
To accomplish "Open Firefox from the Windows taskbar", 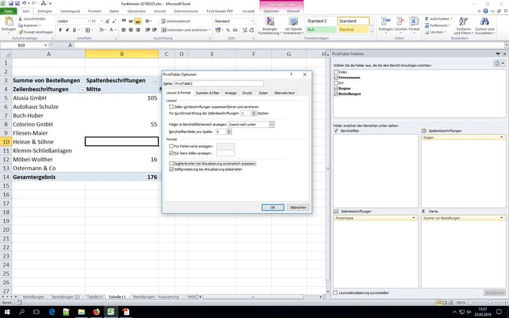I will [97, 312].
